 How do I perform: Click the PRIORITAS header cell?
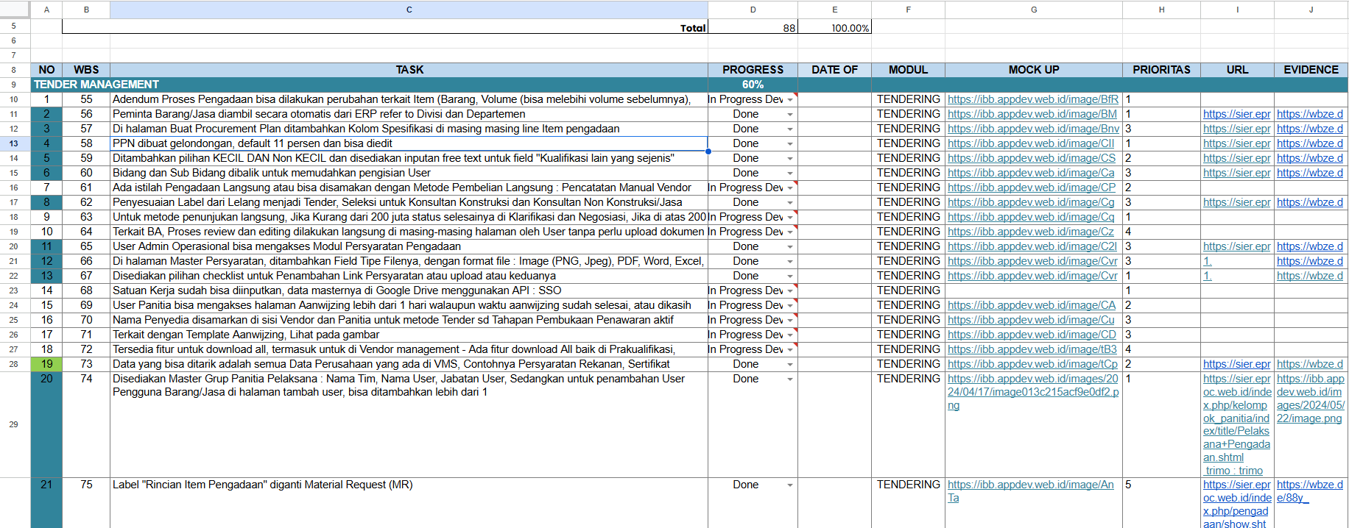(1160, 70)
